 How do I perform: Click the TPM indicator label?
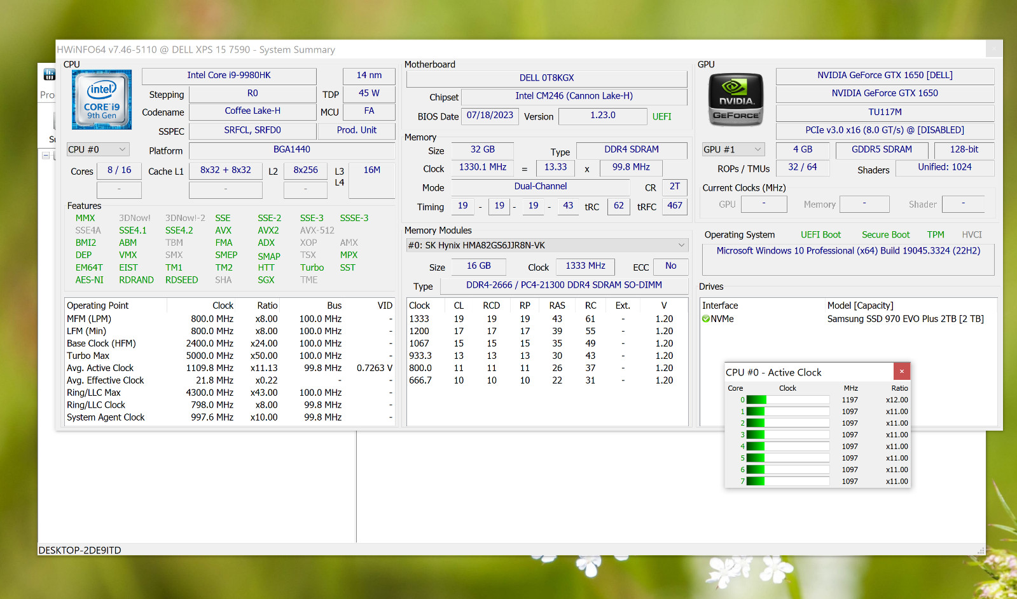pos(935,234)
